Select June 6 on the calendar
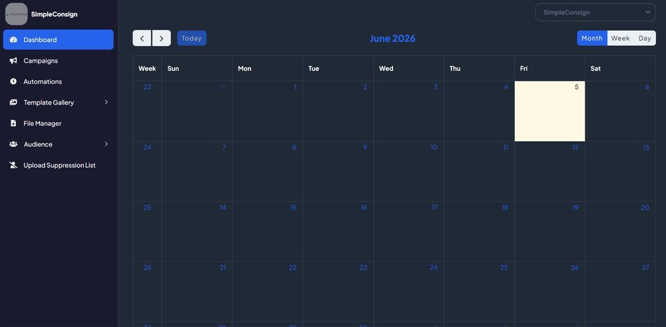666x327 pixels. pos(620,111)
